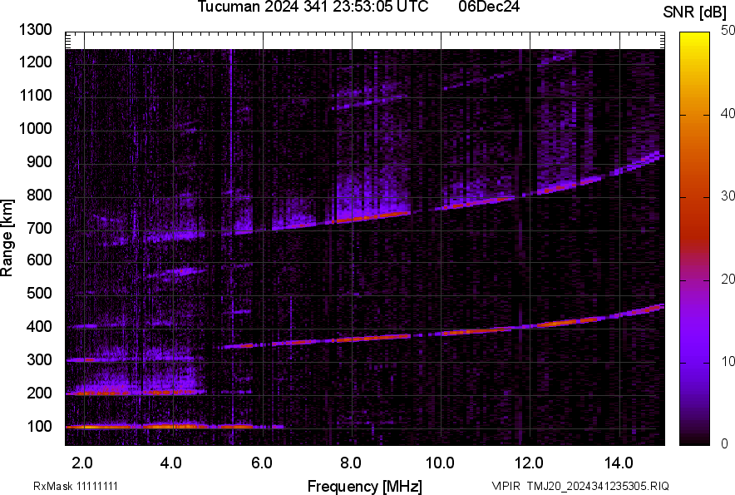Click the colorbar tick label '0'

(725, 443)
